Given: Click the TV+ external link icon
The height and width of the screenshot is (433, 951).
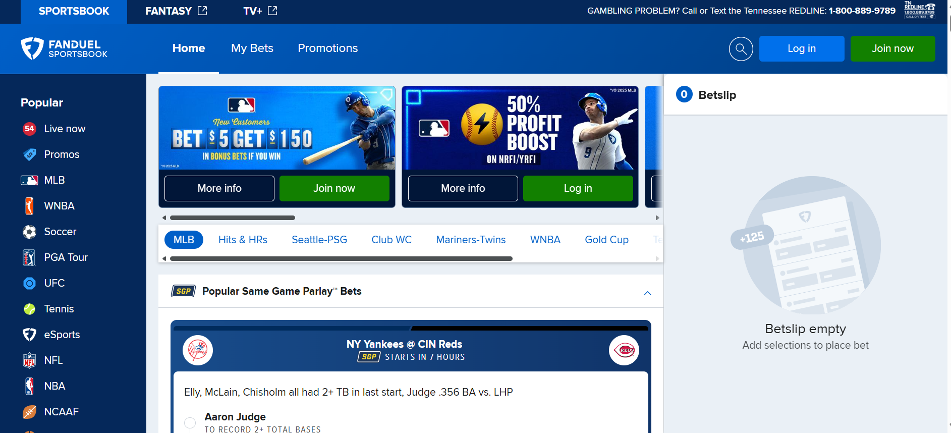Looking at the screenshot, I should click(x=272, y=11).
